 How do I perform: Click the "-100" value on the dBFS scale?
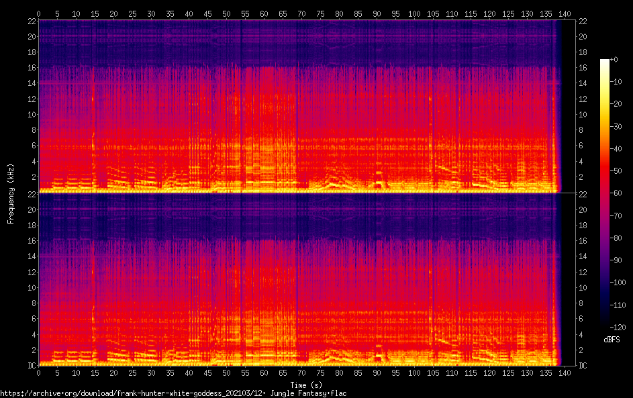click(x=618, y=282)
